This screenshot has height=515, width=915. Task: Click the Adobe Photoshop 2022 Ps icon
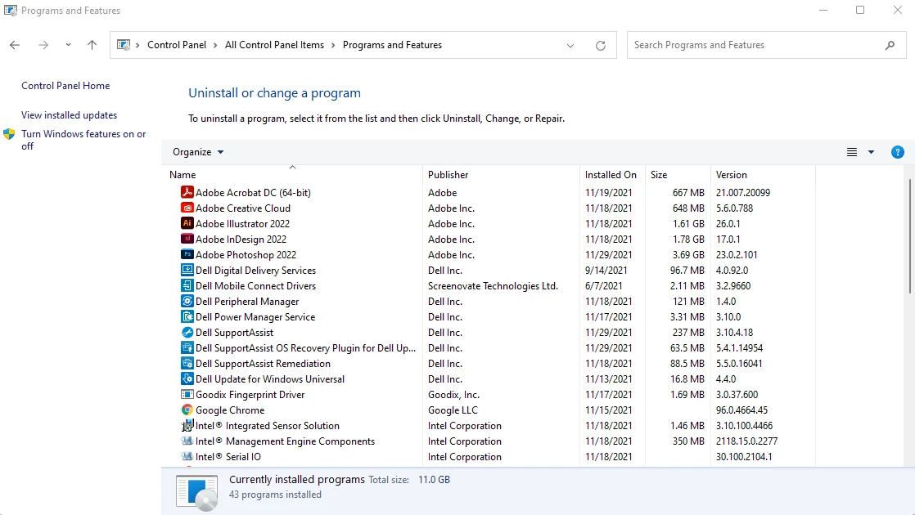pos(187,254)
